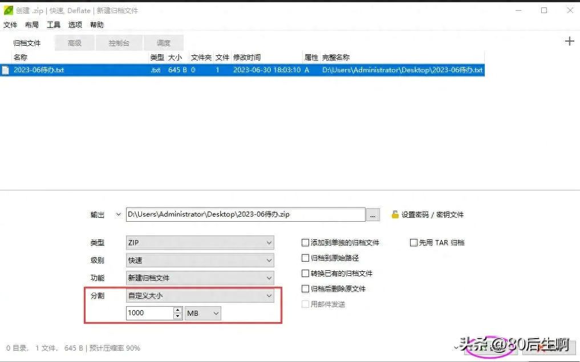Click the plus icon to add files
580x362 pixels.
pos(569,41)
